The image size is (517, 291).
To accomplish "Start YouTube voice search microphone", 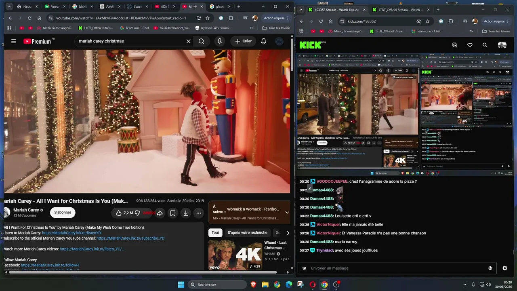I will coord(220,41).
